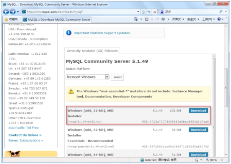231x164 pixels.
Task: Click the Forward navigation arrow
Action: (x=13, y=12)
